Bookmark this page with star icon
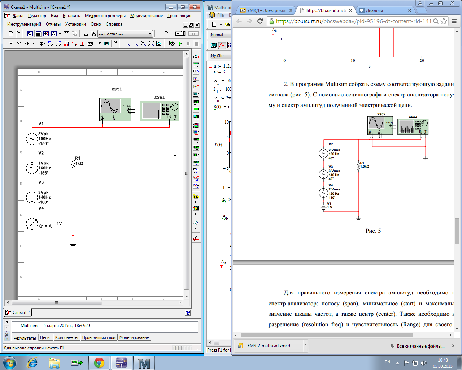The image size is (462, 370). pyautogui.click(x=444, y=21)
